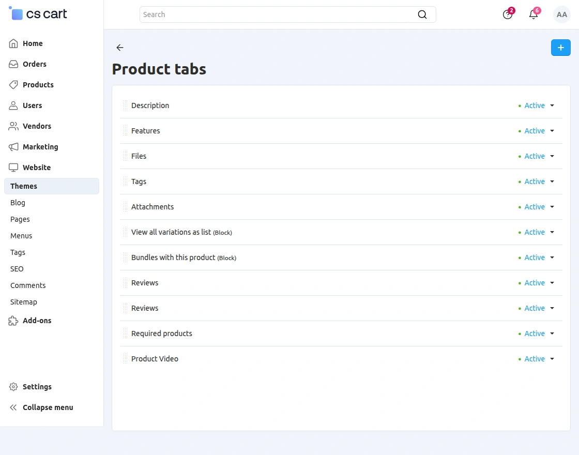Click the Add-ons puzzle icon

13,321
